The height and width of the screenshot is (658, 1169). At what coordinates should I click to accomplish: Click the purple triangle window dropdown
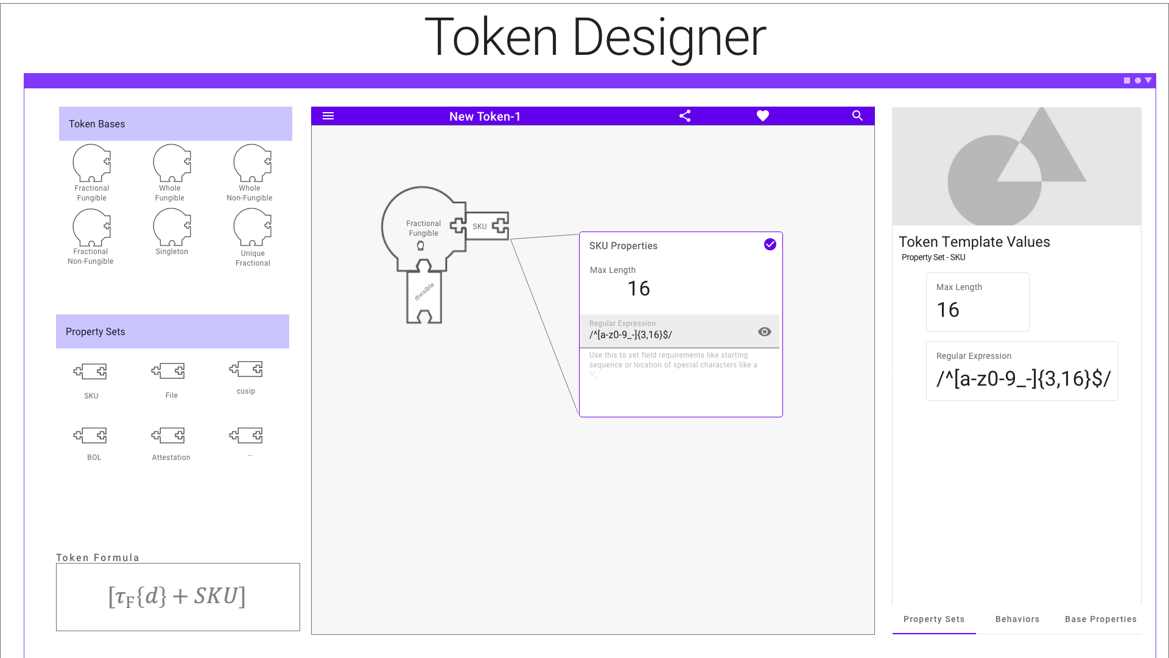(1148, 80)
